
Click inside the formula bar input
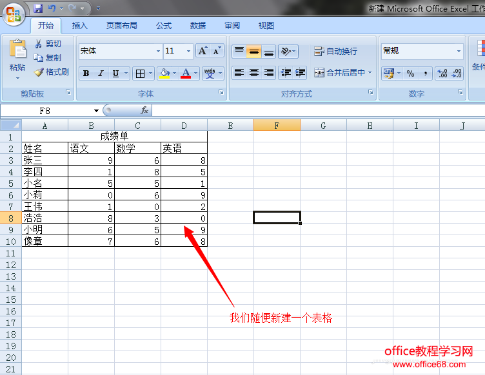[318, 111]
